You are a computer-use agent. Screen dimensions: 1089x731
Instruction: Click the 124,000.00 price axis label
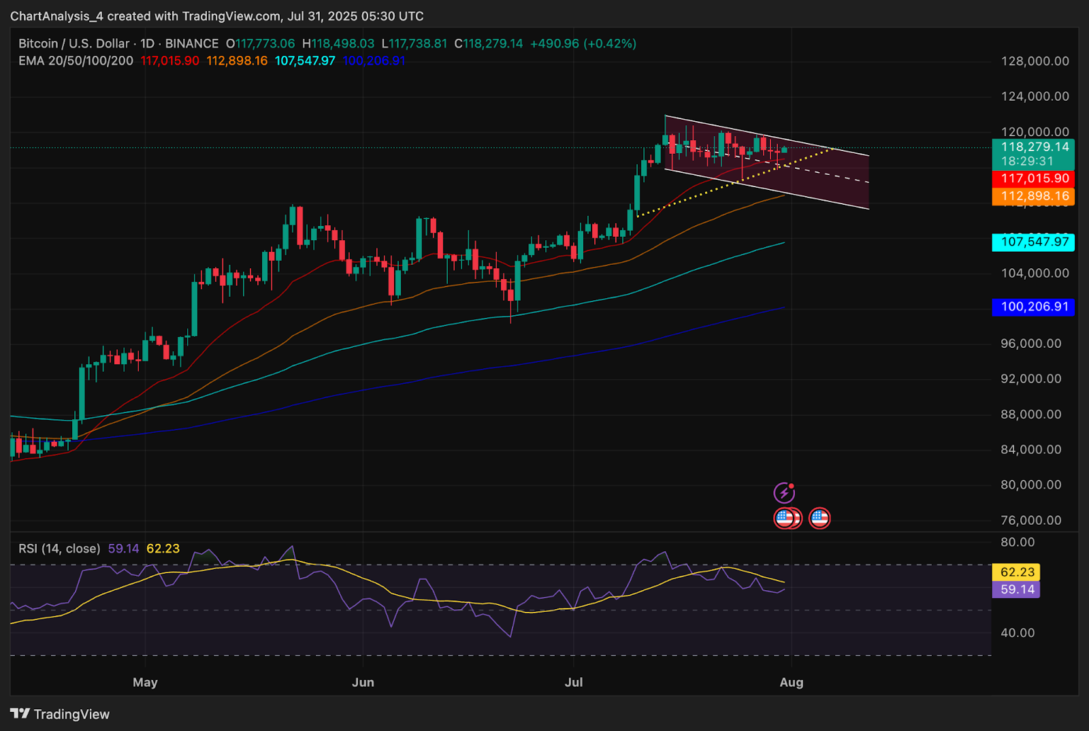click(x=1035, y=97)
